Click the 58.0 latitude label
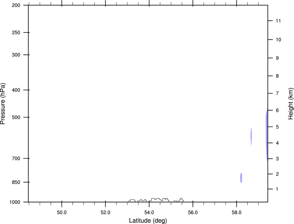This screenshot has height=224, width=294. tap(237, 213)
